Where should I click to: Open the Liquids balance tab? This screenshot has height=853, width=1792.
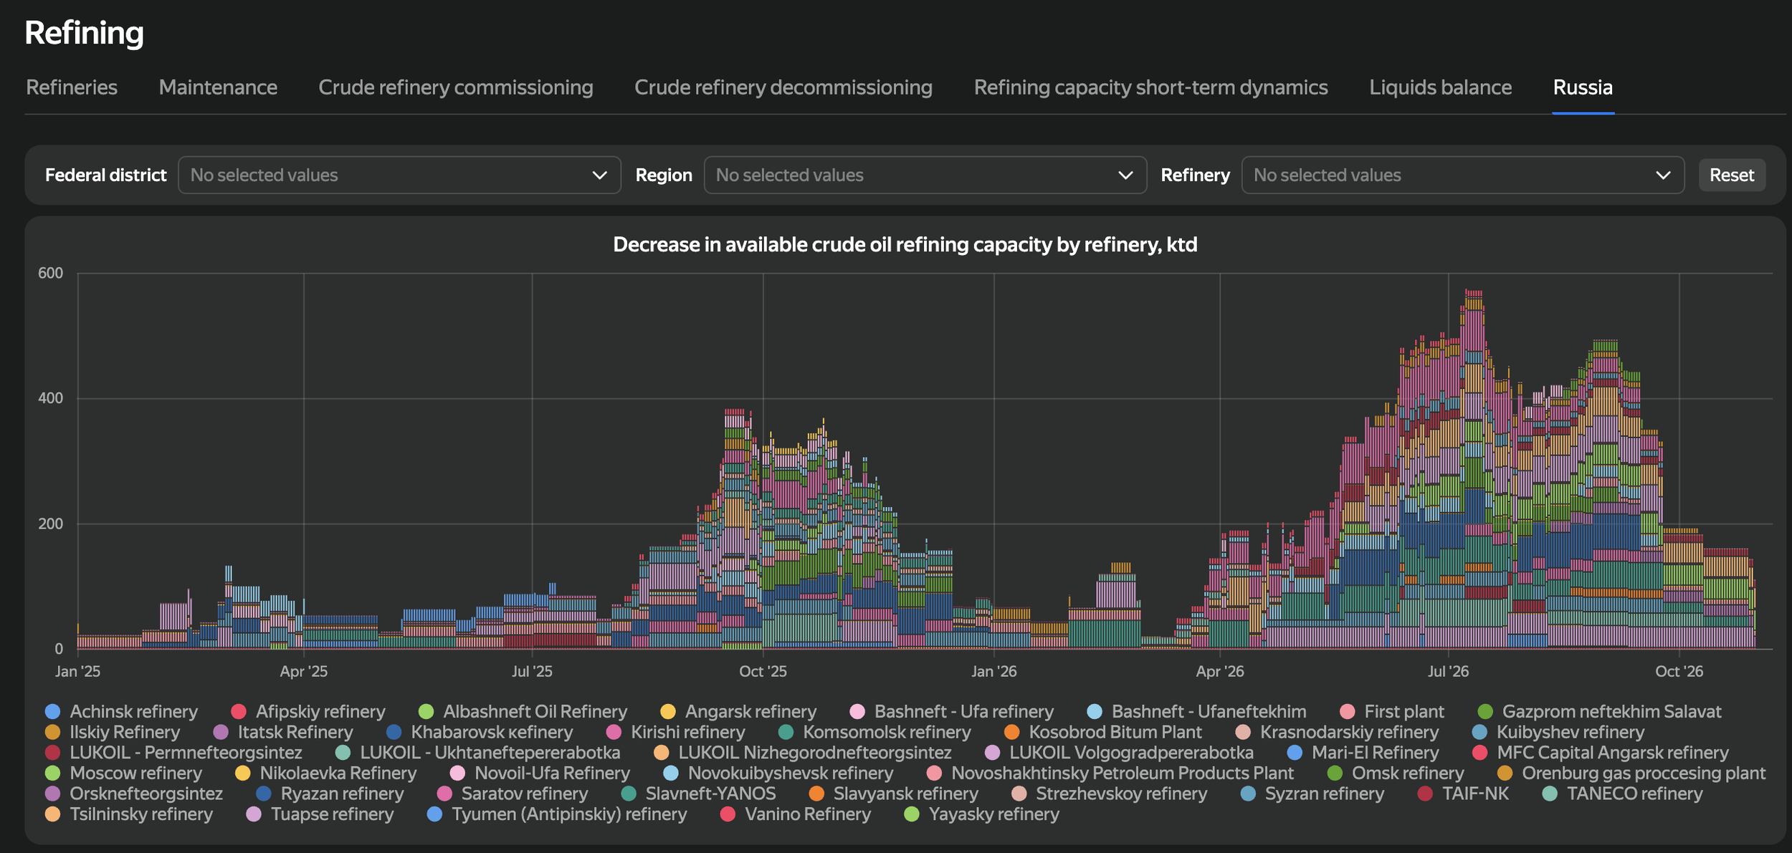(1440, 87)
